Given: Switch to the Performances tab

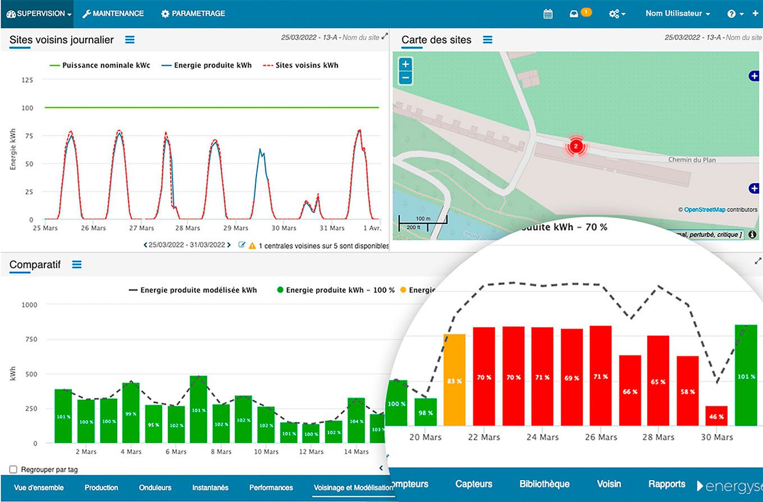Looking at the screenshot, I should pos(271,487).
